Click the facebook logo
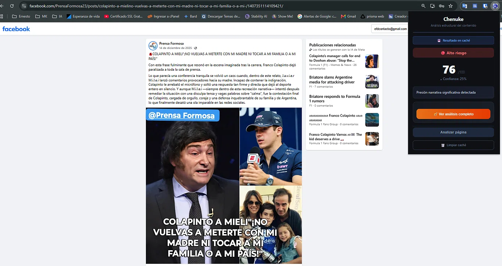The width and height of the screenshot is (502, 266). (x=16, y=29)
